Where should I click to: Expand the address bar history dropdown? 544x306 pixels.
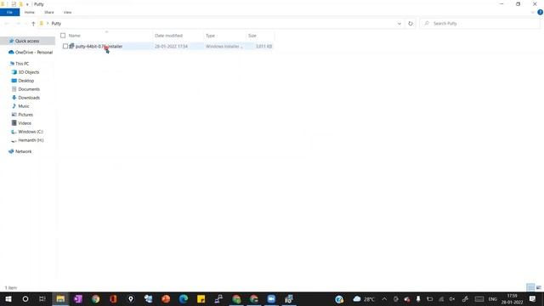coord(399,23)
